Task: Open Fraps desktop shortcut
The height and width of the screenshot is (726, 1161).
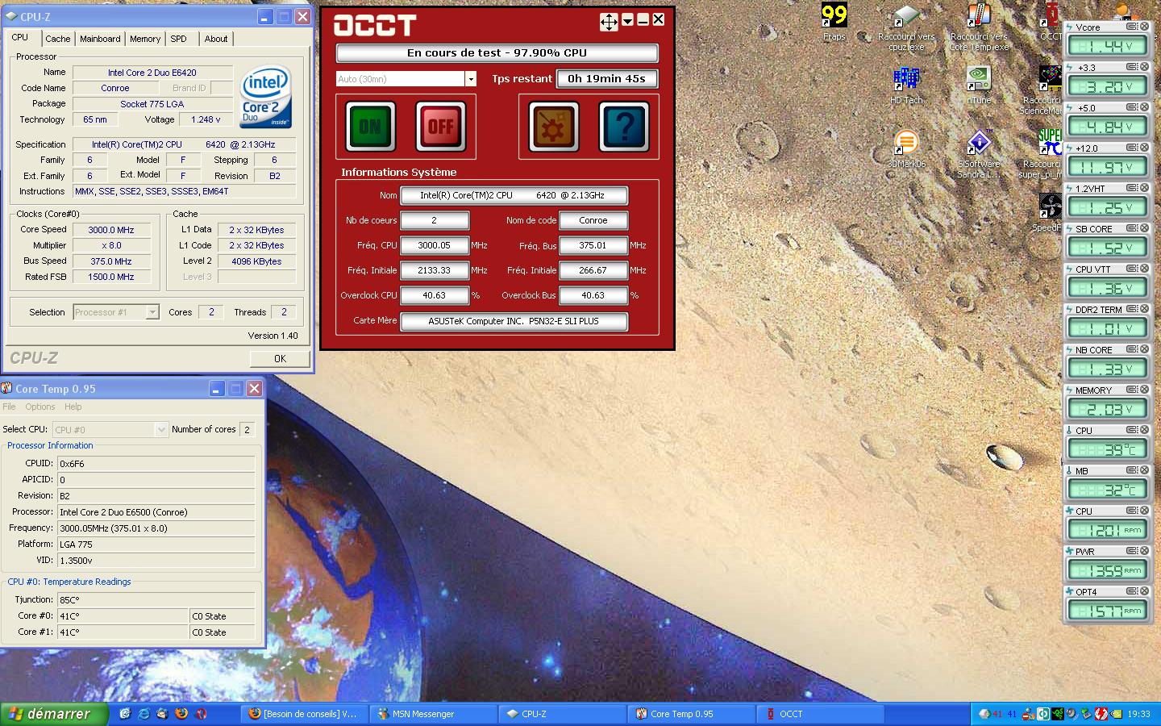Action: click(834, 22)
